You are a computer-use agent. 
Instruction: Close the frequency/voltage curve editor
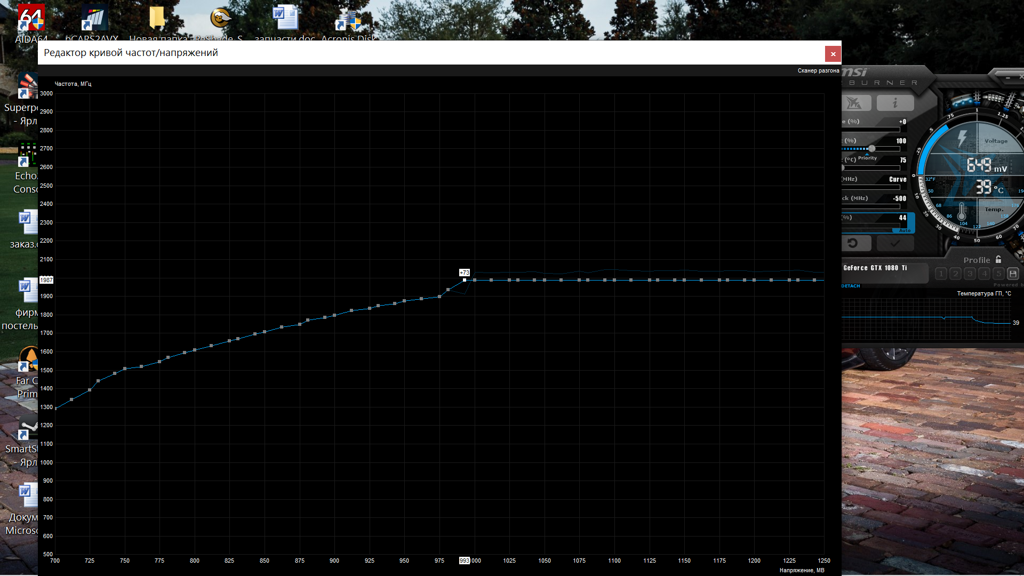(833, 54)
